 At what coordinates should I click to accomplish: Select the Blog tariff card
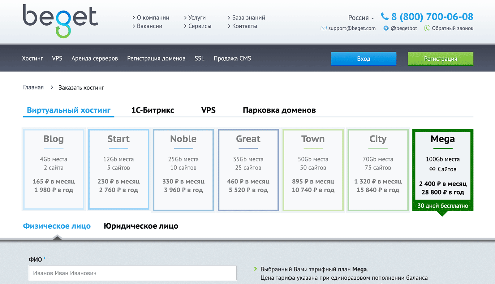pyautogui.click(x=54, y=170)
